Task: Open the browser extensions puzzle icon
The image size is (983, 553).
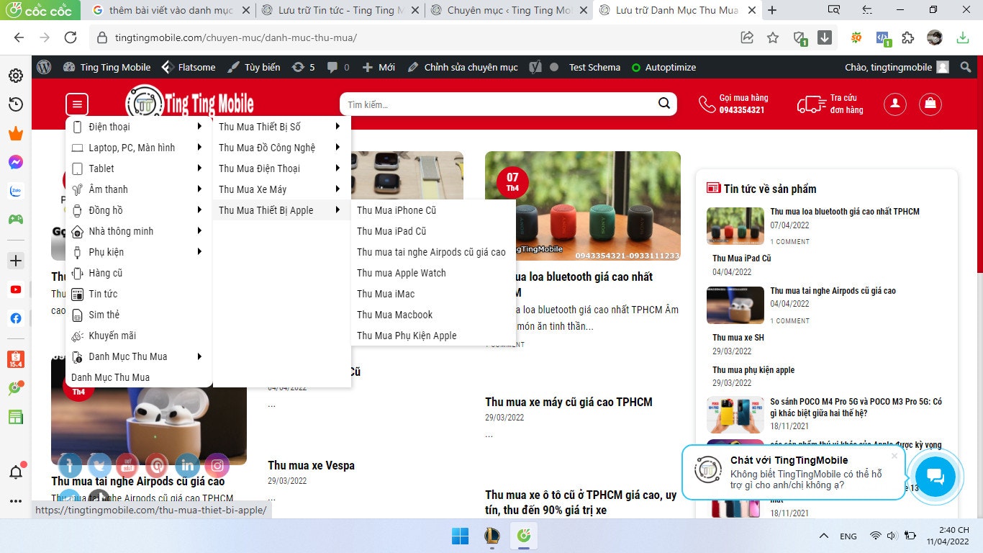Action: [907, 37]
